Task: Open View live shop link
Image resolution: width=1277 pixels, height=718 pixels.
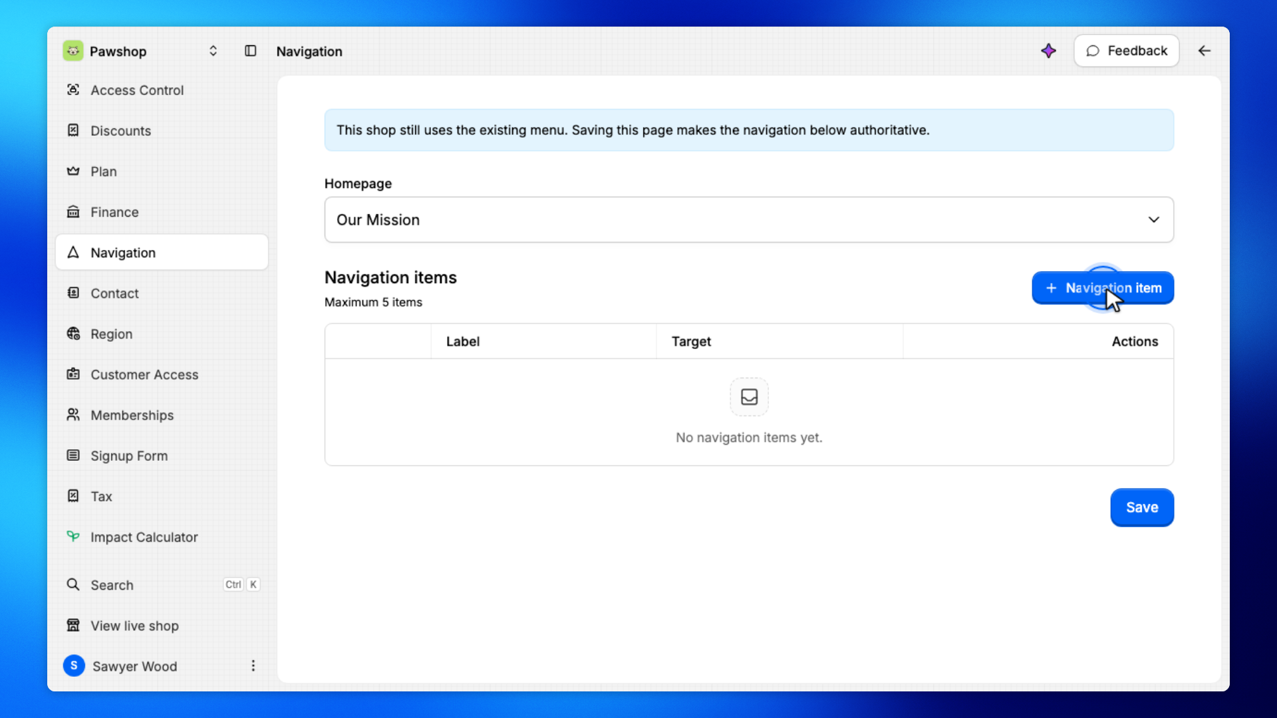Action: tap(162, 626)
